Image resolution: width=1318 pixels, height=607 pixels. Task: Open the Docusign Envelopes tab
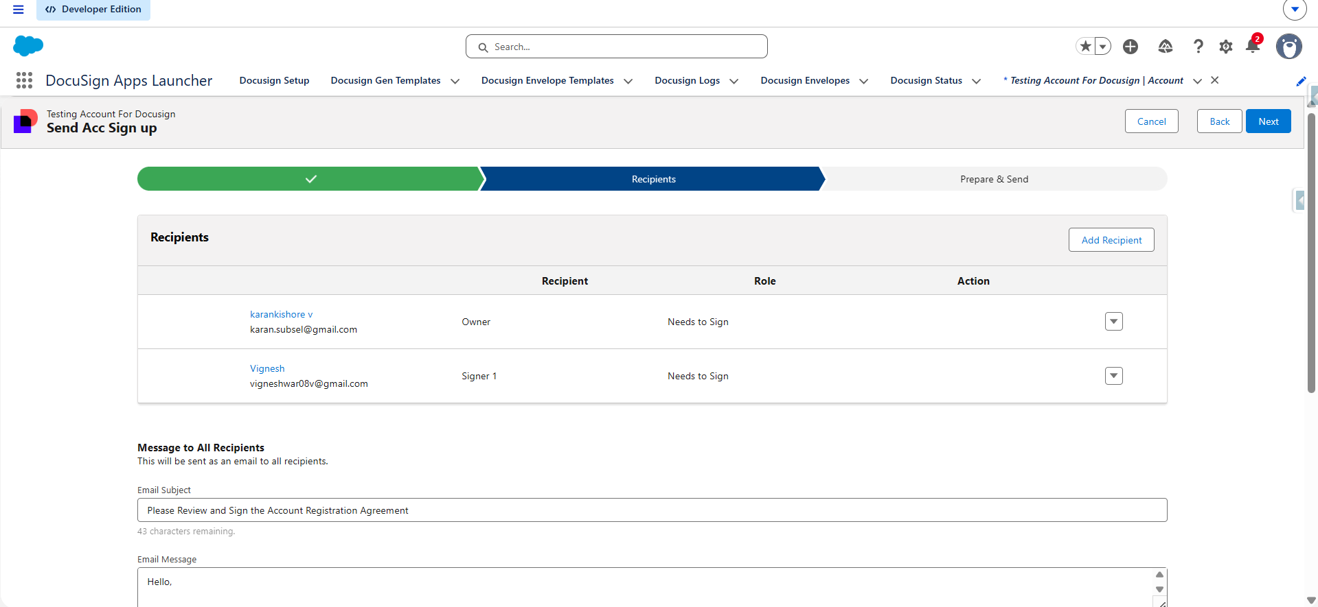click(x=805, y=80)
